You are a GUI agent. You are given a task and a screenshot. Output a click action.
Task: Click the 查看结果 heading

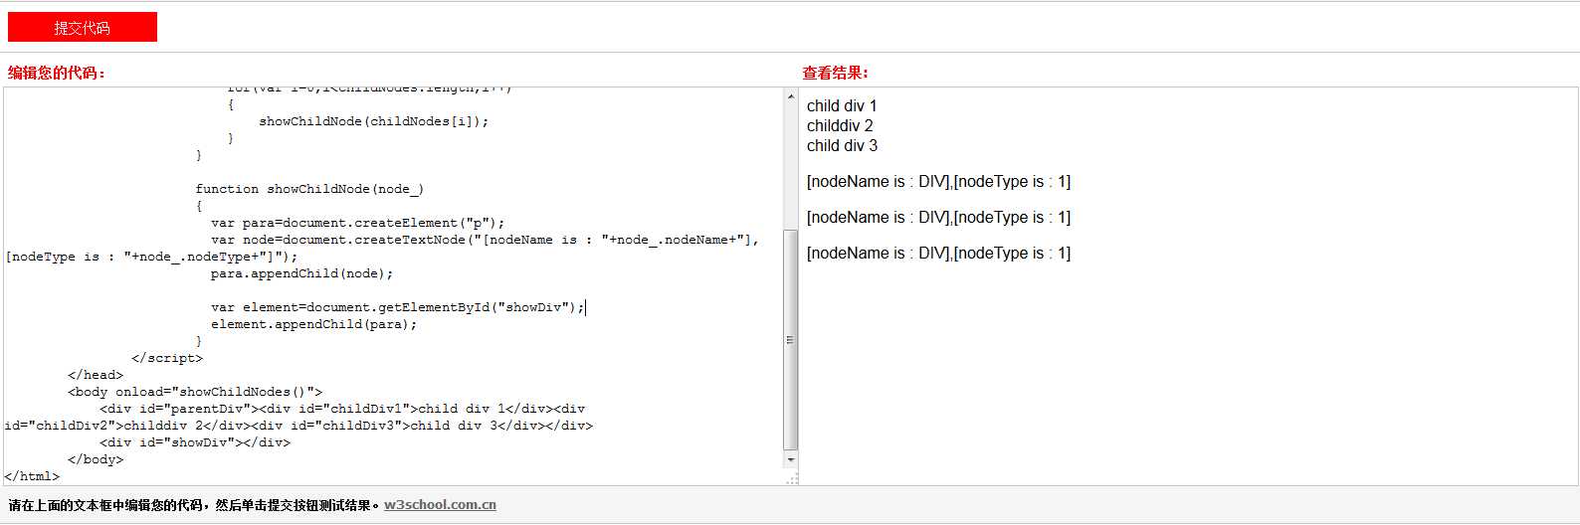point(836,73)
